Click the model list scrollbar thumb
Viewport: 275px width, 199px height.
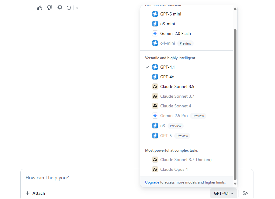pos(235,104)
